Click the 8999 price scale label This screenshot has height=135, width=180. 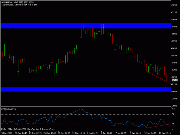[175, 27]
